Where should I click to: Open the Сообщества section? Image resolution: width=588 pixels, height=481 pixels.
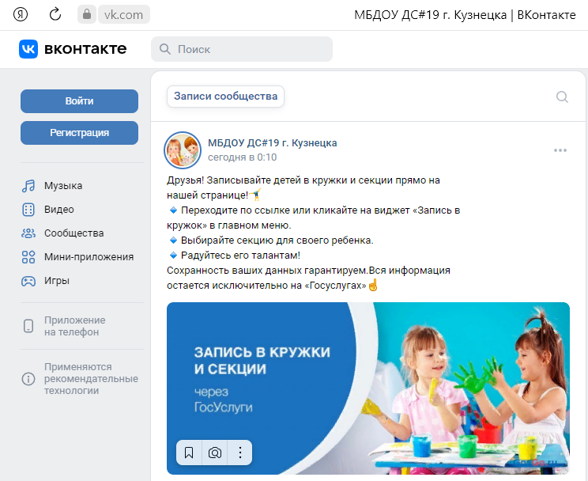73,233
